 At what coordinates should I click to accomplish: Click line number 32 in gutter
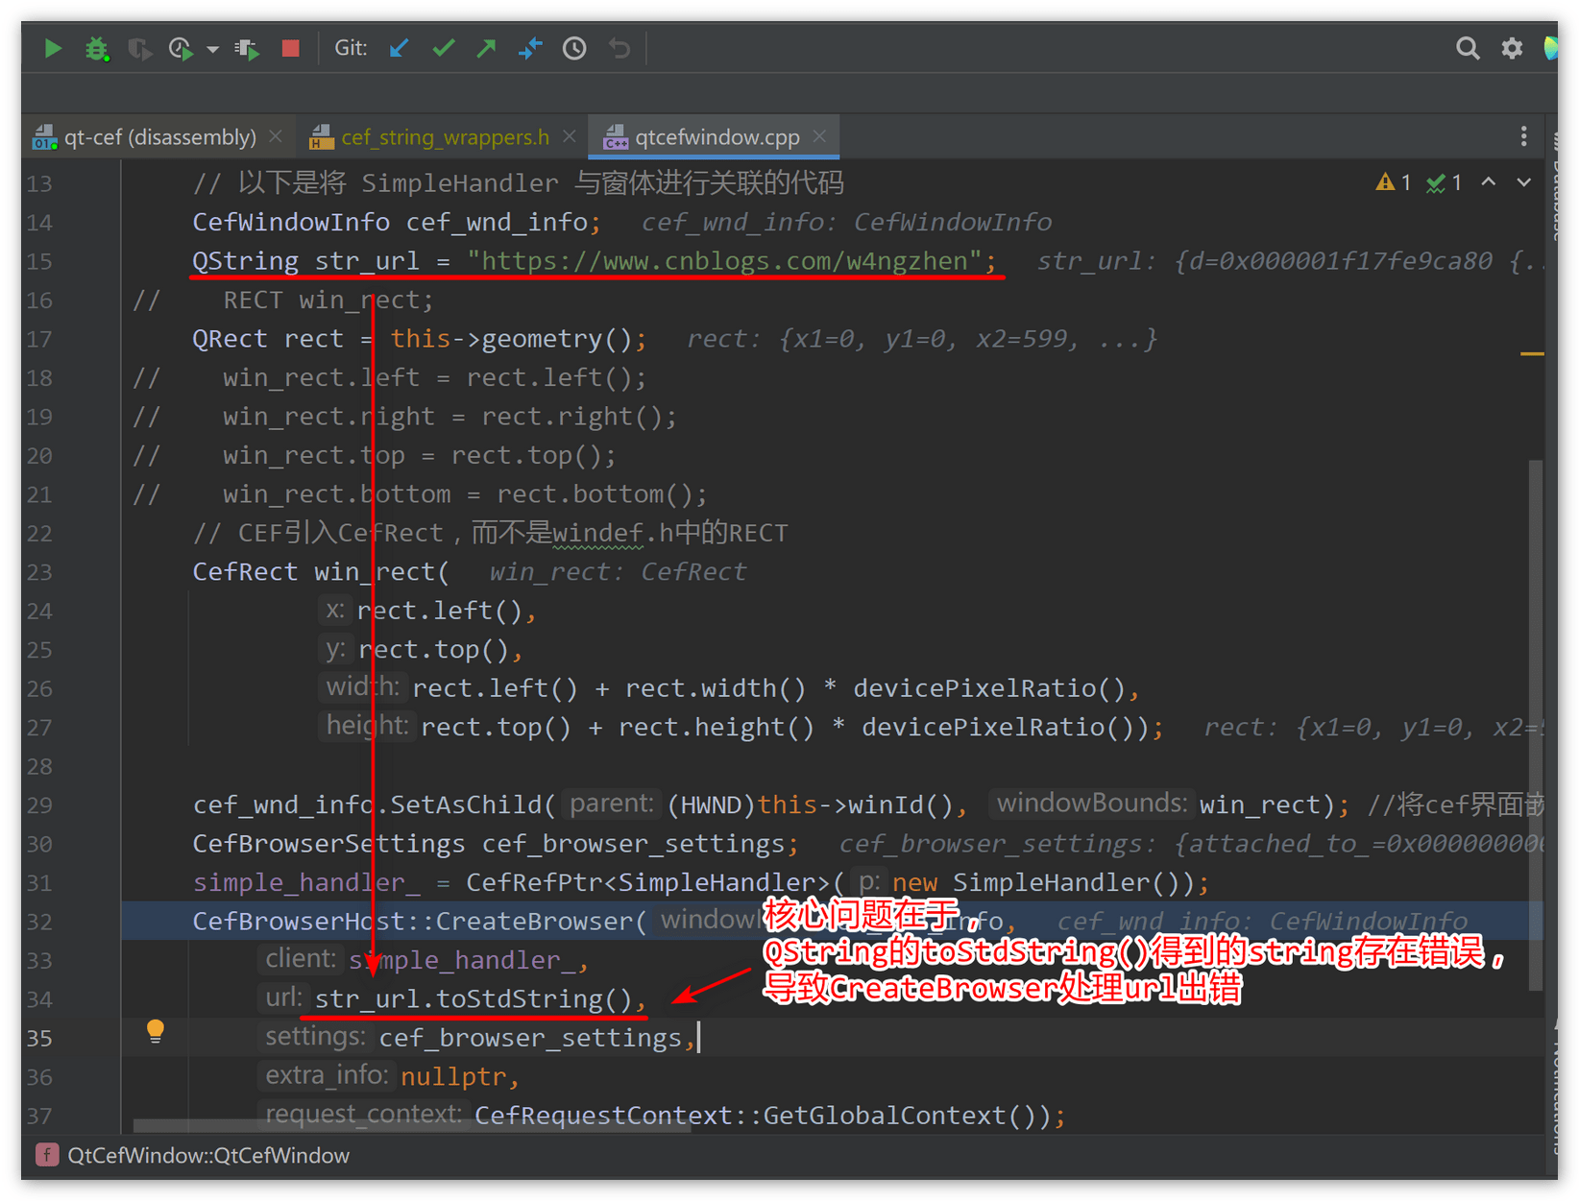tap(39, 922)
